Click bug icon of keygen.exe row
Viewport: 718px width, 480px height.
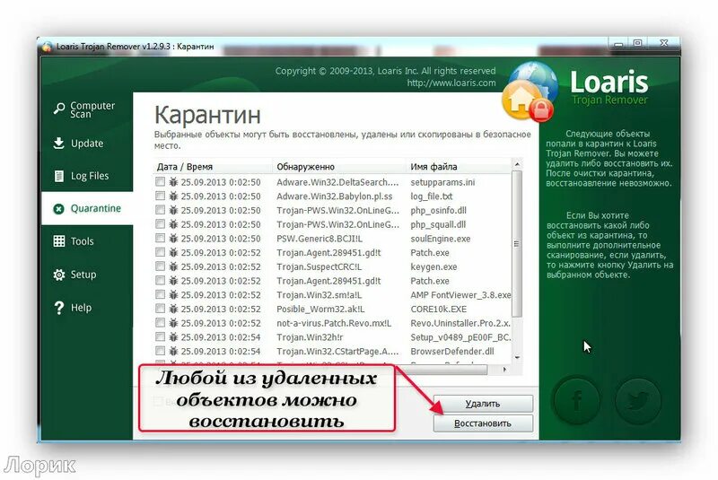click(173, 266)
